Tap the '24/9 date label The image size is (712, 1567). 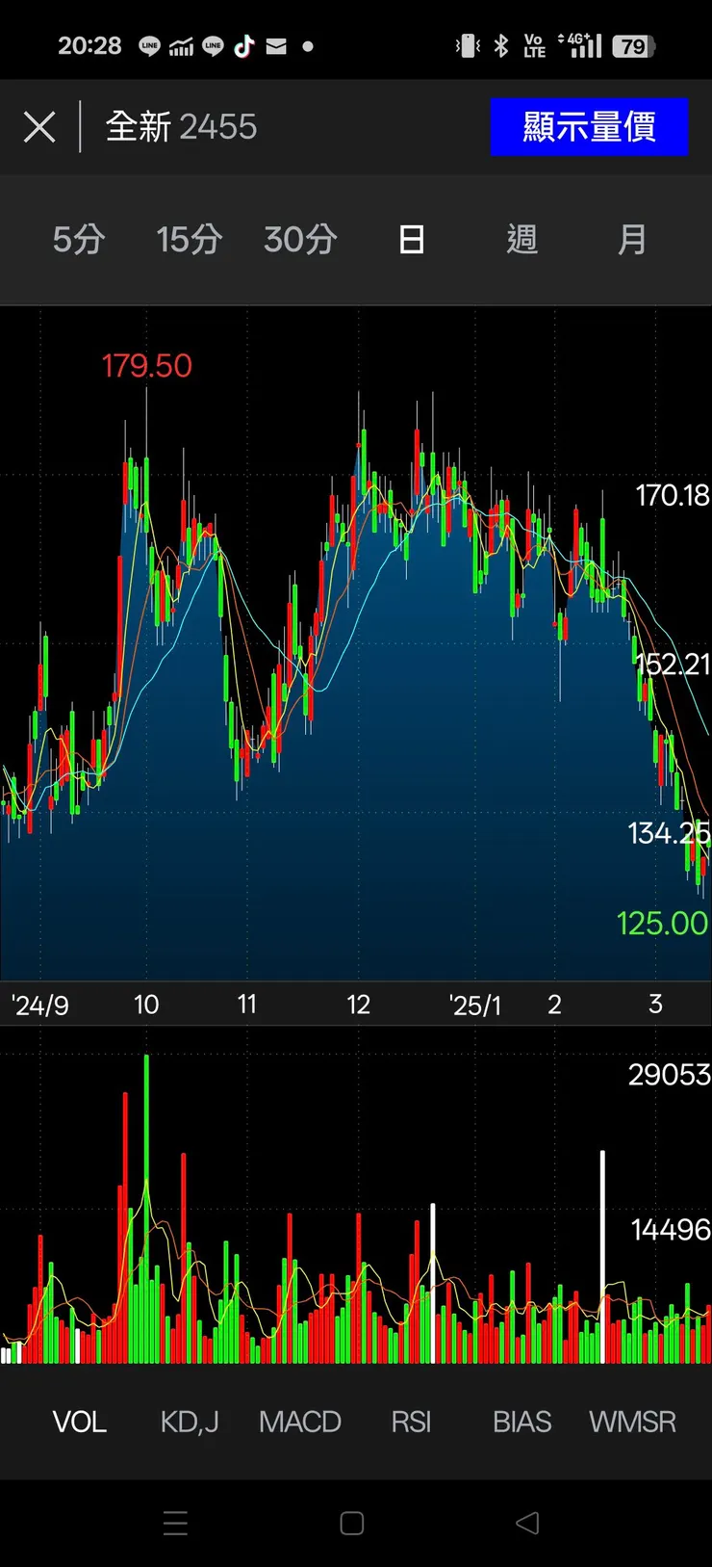pos(39,1005)
